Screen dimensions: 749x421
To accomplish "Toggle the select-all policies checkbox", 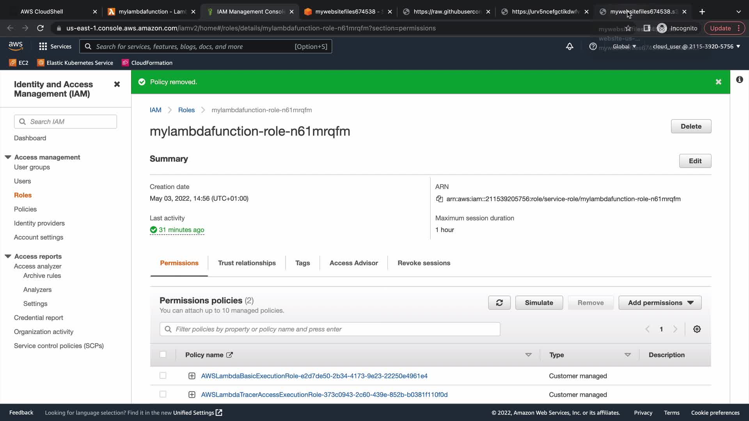I will point(163,355).
